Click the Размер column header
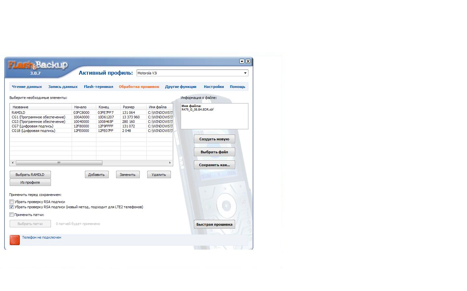The width and height of the screenshot is (467, 291). (133, 107)
